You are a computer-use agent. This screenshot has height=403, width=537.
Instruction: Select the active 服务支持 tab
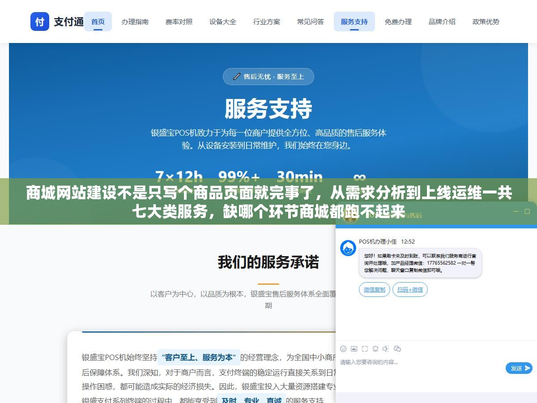pyautogui.click(x=354, y=21)
